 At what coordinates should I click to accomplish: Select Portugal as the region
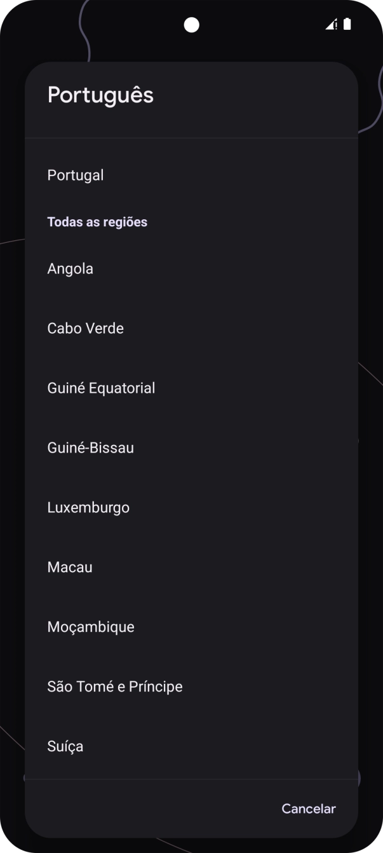tap(76, 175)
